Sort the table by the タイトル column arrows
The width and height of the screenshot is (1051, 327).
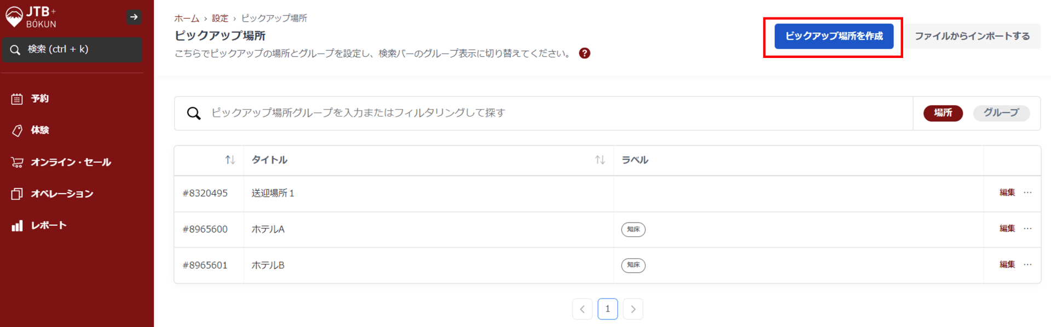[x=600, y=160]
